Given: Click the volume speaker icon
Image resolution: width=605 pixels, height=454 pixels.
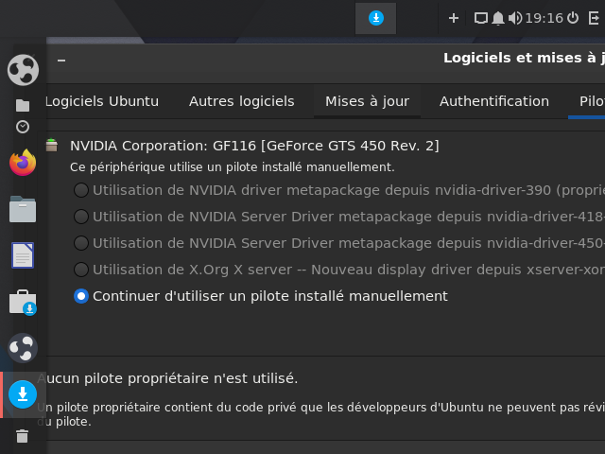Looking at the screenshot, I should coord(515,18).
